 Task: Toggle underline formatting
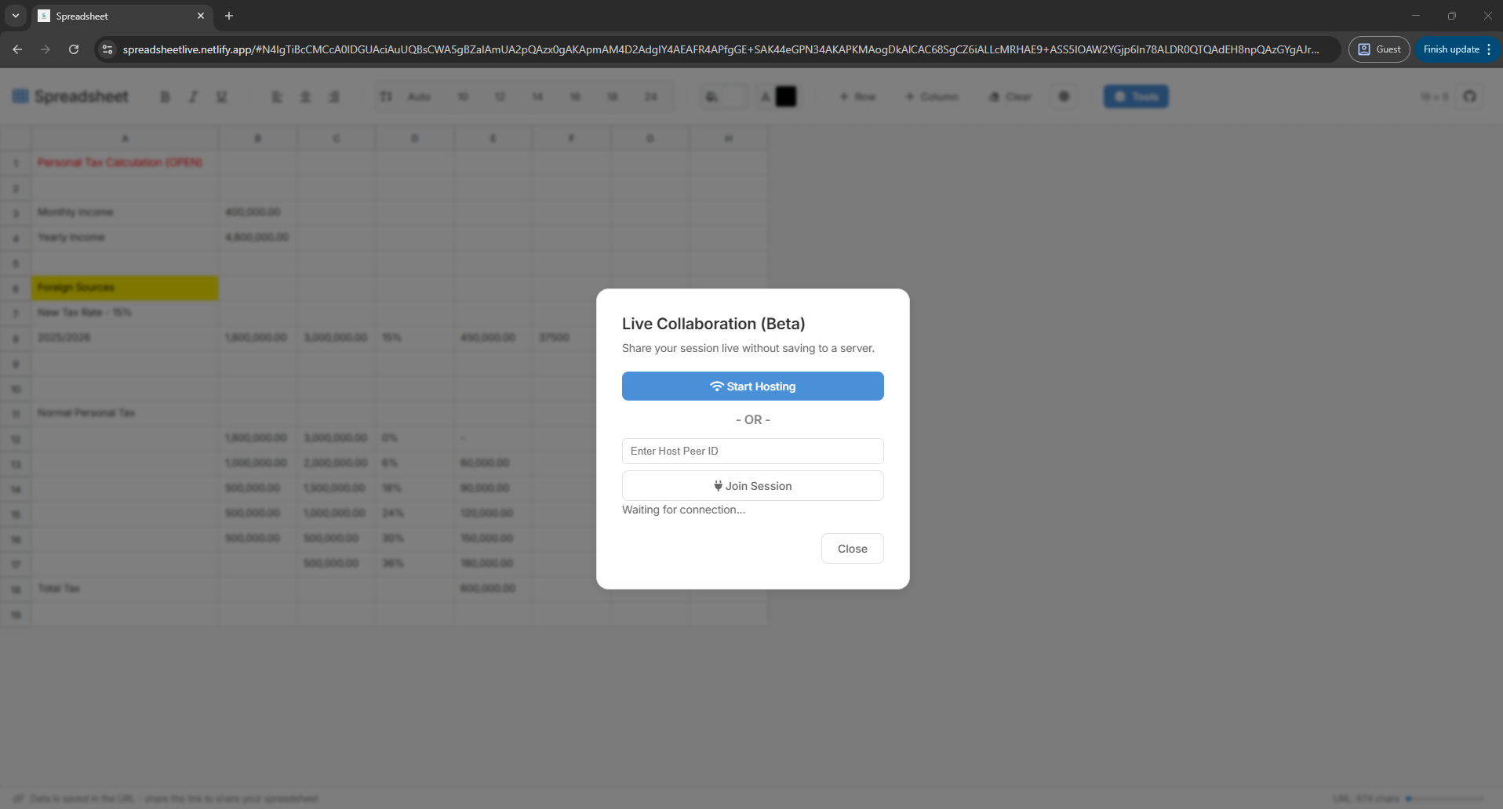coord(220,96)
